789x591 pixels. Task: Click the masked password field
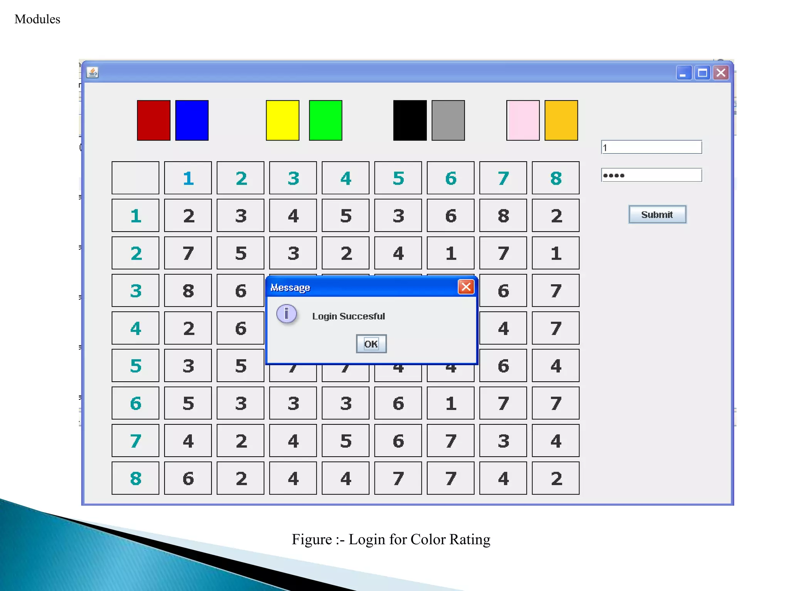(651, 175)
